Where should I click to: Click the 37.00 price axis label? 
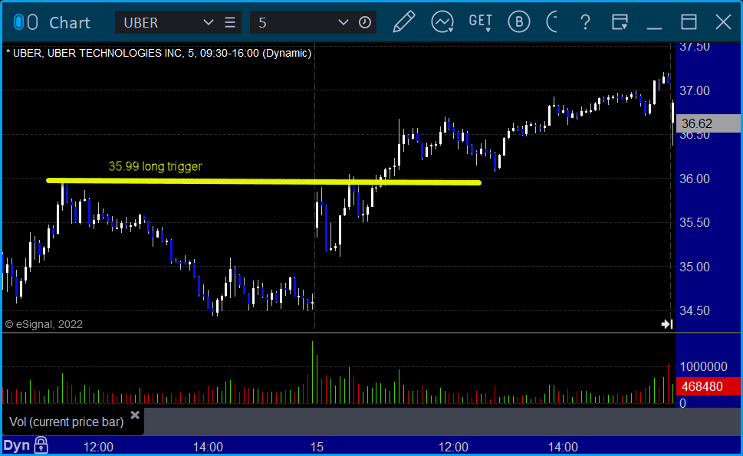[695, 90]
